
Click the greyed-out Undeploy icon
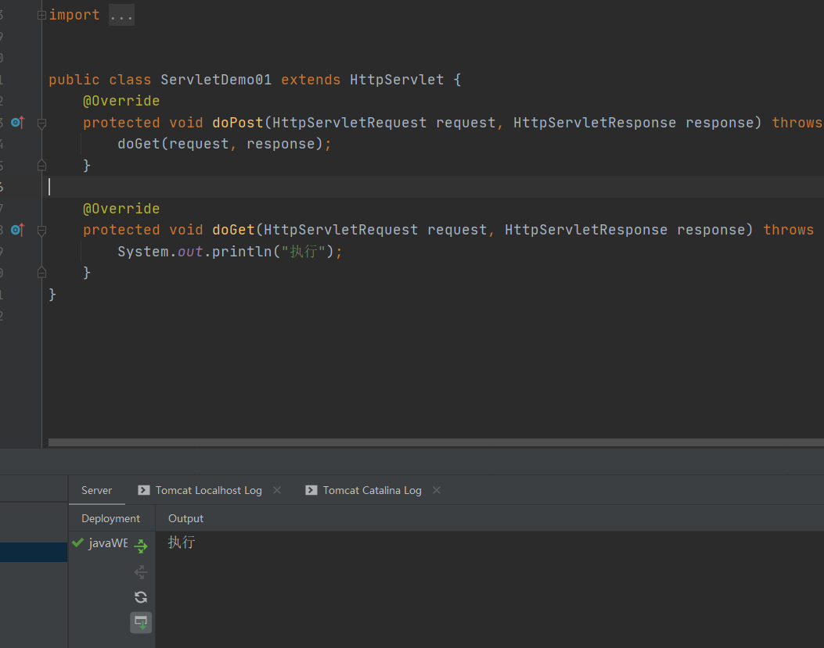[x=141, y=572]
